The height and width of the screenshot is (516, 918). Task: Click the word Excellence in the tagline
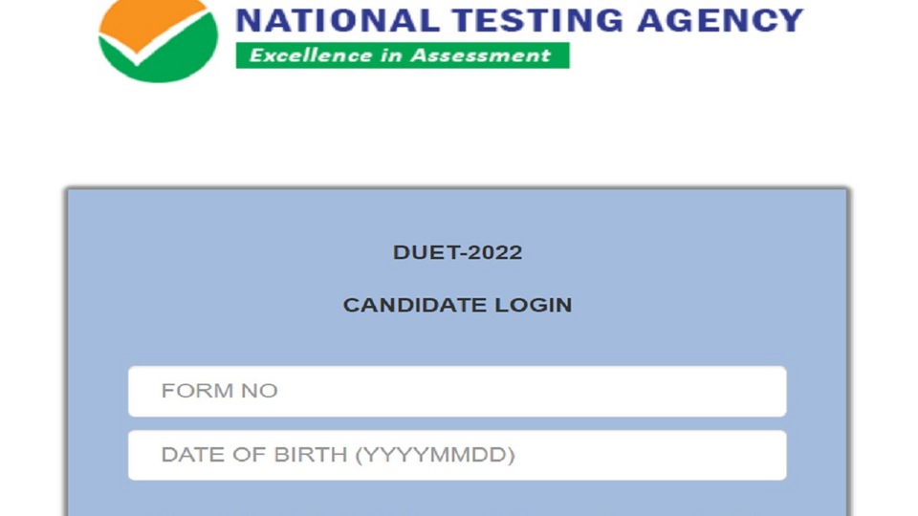point(311,55)
